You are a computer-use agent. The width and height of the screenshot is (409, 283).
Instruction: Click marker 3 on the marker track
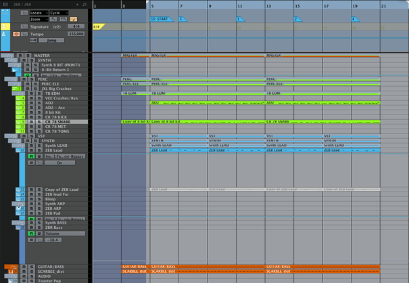click(x=183, y=19)
